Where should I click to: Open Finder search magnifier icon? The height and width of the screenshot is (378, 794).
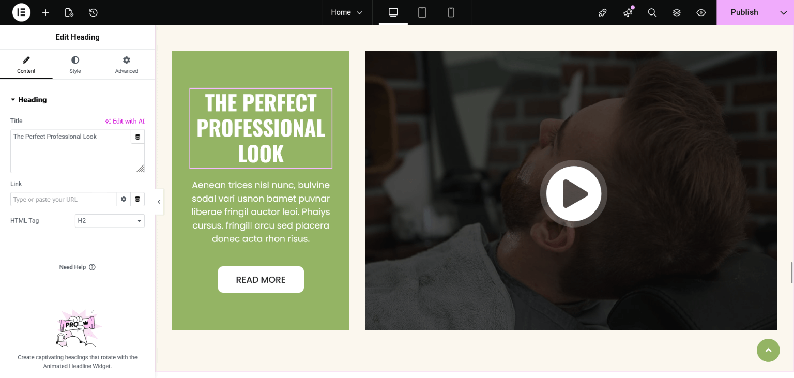click(x=652, y=12)
